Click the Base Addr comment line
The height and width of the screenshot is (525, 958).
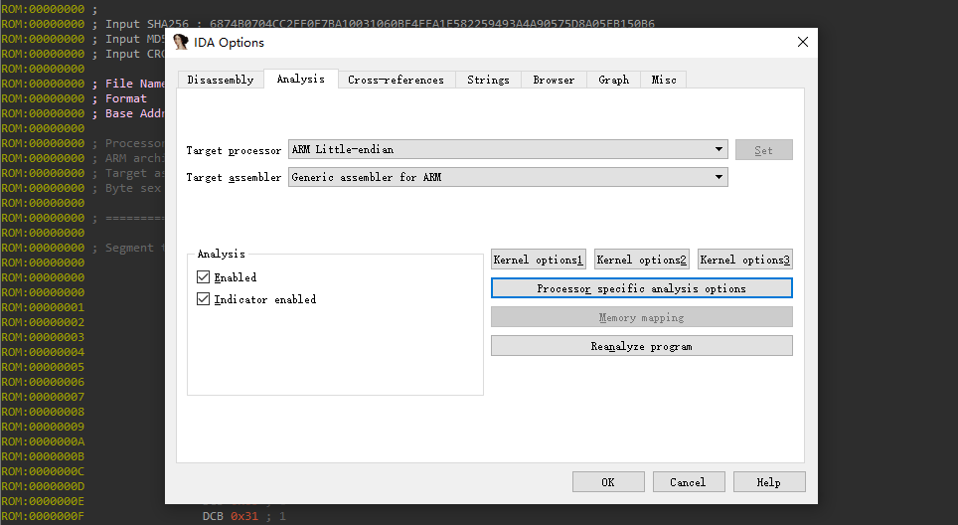pyautogui.click(x=129, y=113)
